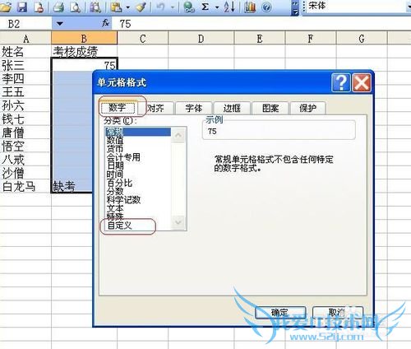The width and height of the screenshot is (411, 349).
Task: Click the formula bar showing 75
Action: (x=261, y=24)
